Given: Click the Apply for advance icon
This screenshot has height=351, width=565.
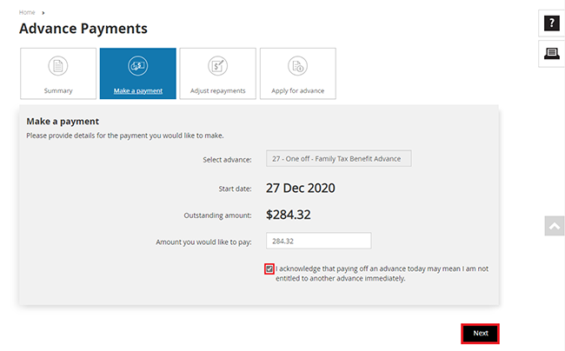Looking at the screenshot, I should [297, 66].
